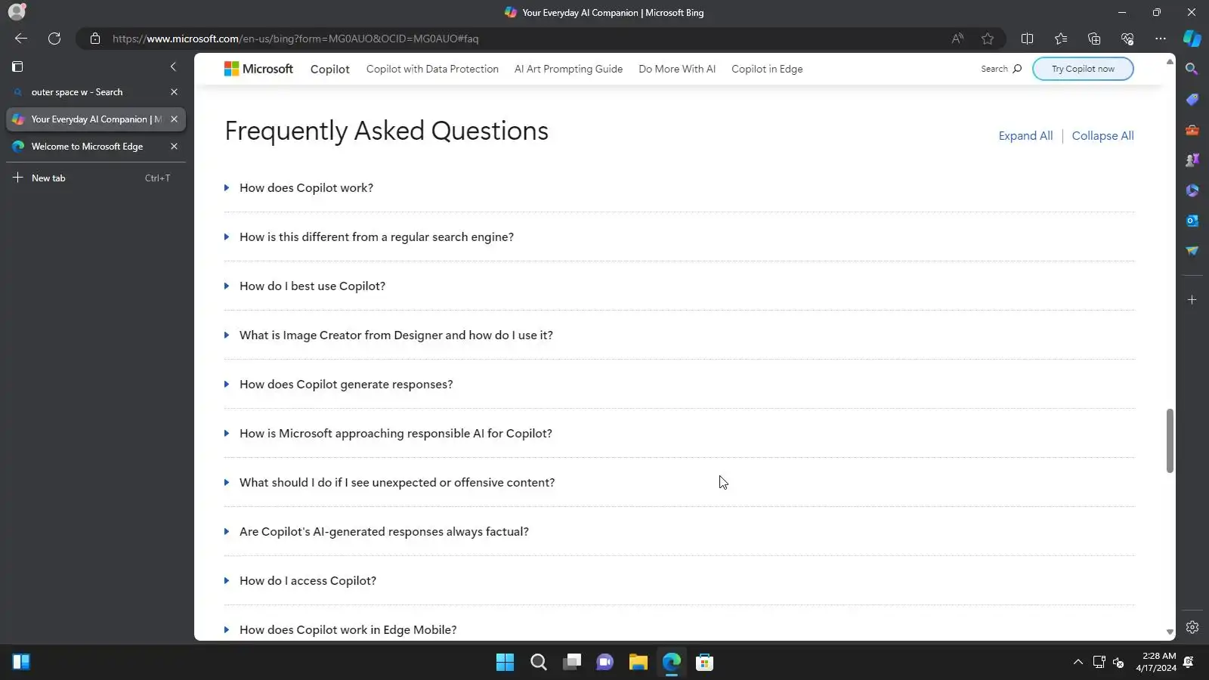Customize sidebar with plus icon
The width and height of the screenshot is (1209, 680).
(1192, 300)
